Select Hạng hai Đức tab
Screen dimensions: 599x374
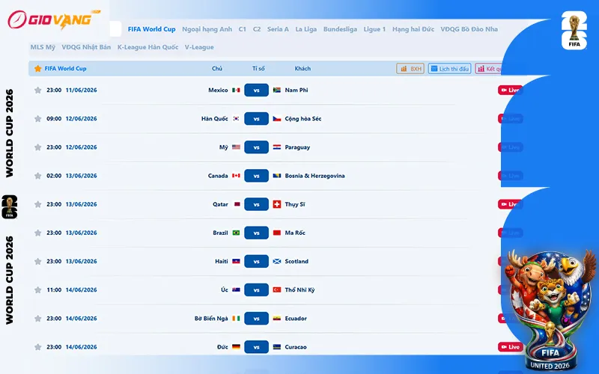click(x=413, y=29)
